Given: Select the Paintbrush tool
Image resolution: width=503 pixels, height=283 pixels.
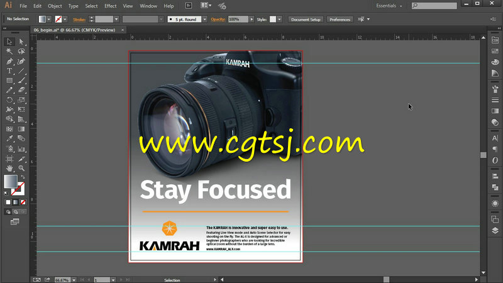Looking at the screenshot, I should 21,80.
